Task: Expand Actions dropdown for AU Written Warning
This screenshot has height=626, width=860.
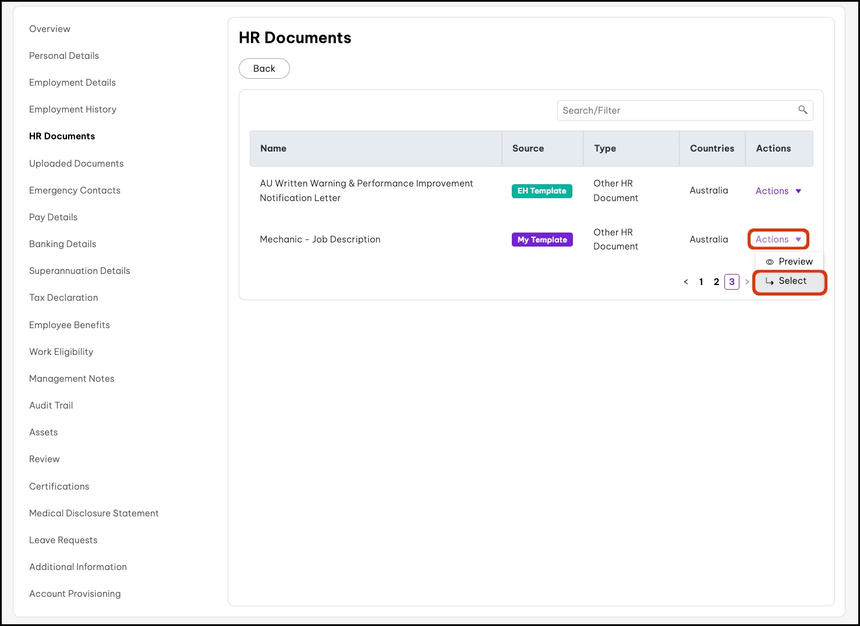Action: click(x=778, y=191)
